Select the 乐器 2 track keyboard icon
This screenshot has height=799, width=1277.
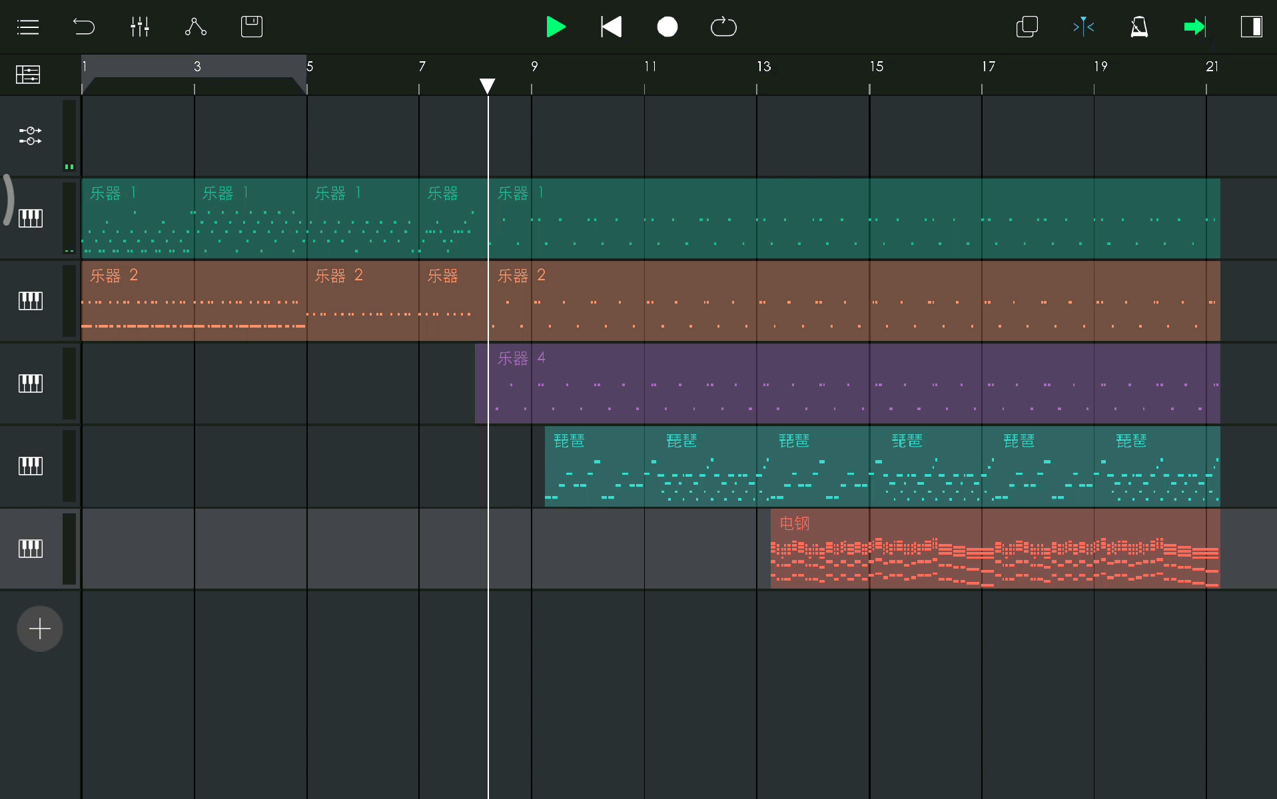click(30, 301)
